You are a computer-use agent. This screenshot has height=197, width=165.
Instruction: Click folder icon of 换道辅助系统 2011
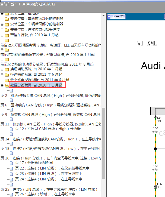click(x=7, y=75)
